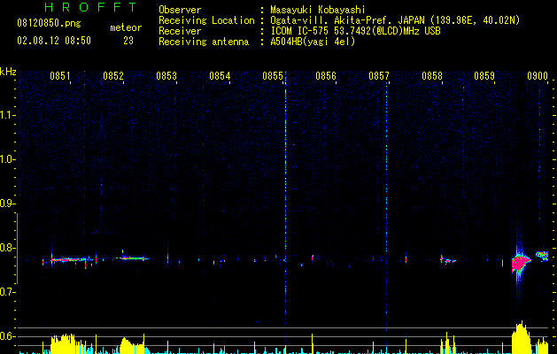Click the 0.7 kHz frequency label

pyautogui.click(x=6, y=292)
